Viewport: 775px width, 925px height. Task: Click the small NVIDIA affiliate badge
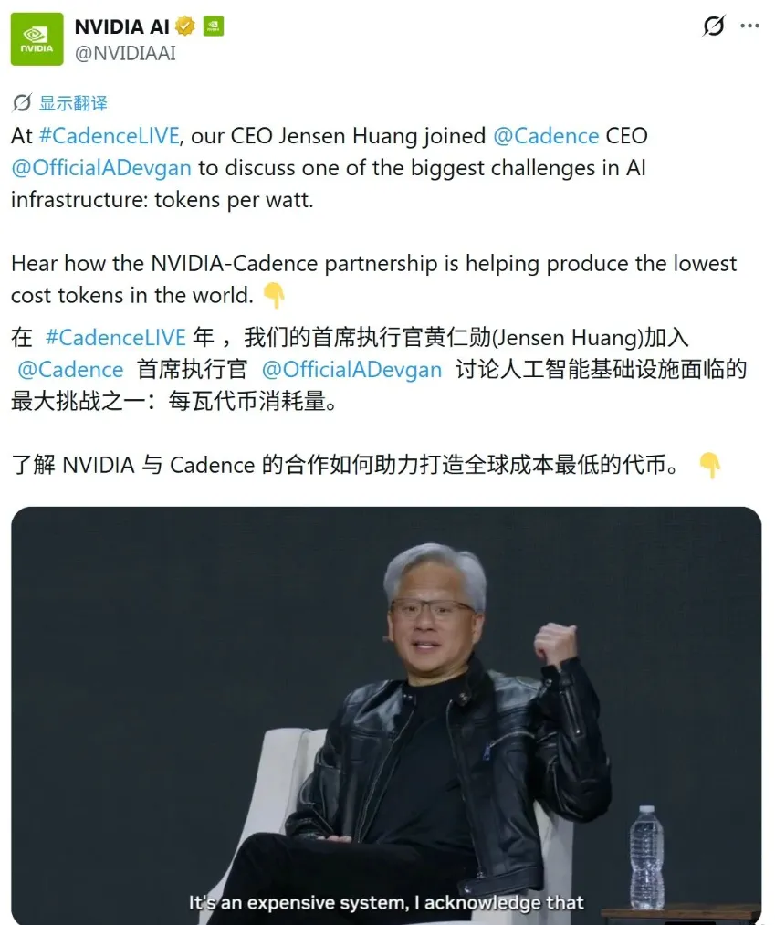[x=213, y=26]
